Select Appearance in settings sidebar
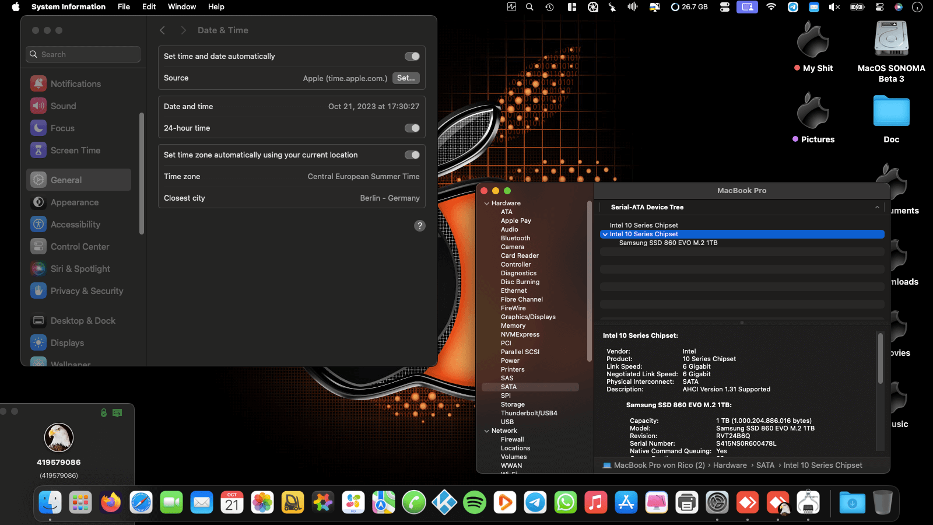 79,202
